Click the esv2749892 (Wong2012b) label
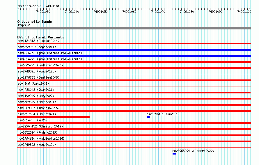 pyautogui.click(x=37, y=145)
